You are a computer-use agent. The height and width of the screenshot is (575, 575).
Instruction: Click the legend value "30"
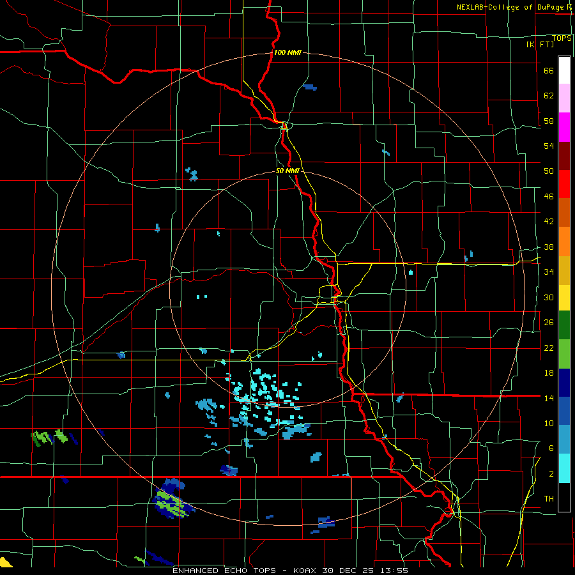point(549,297)
